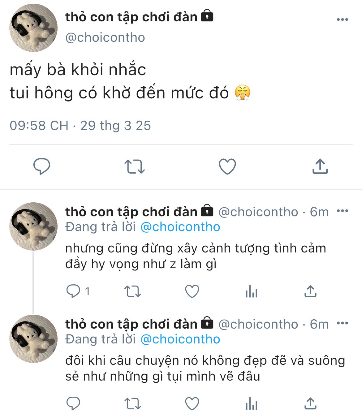Screen dimensions: 362x418
Task: Like the second reply tweet
Action: pyautogui.click(x=192, y=404)
